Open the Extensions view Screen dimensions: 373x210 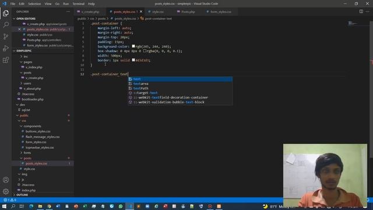click(6, 60)
